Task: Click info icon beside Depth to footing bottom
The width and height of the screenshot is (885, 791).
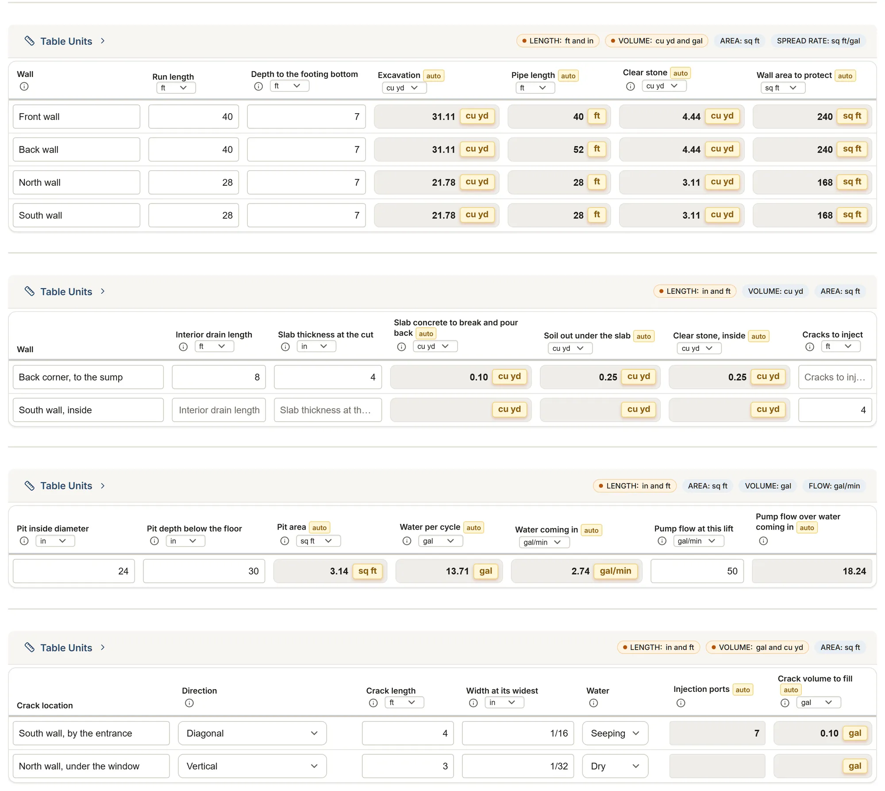Action: [258, 87]
